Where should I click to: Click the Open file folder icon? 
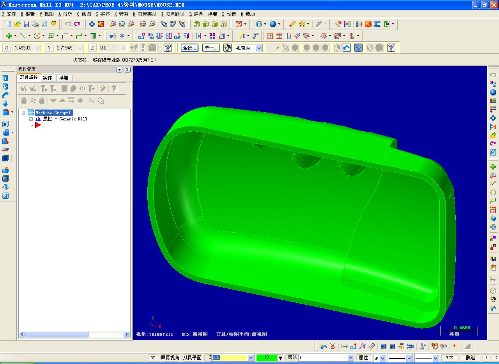17,24
